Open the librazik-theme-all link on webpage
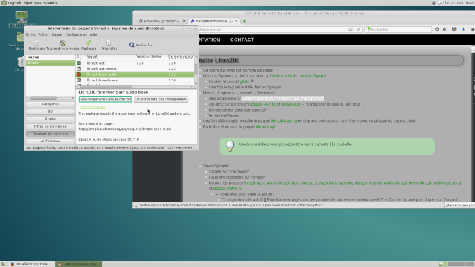475x267 pixels. click(227, 189)
